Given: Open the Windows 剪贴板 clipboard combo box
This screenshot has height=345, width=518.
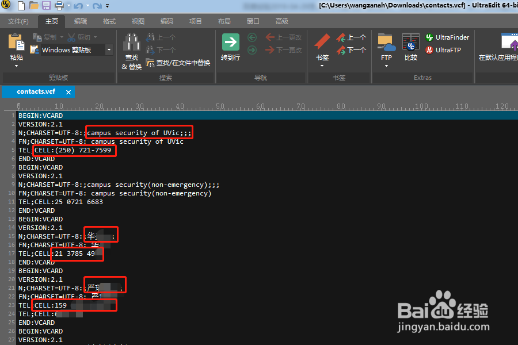Looking at the screenshot, I should pos(77,50).
